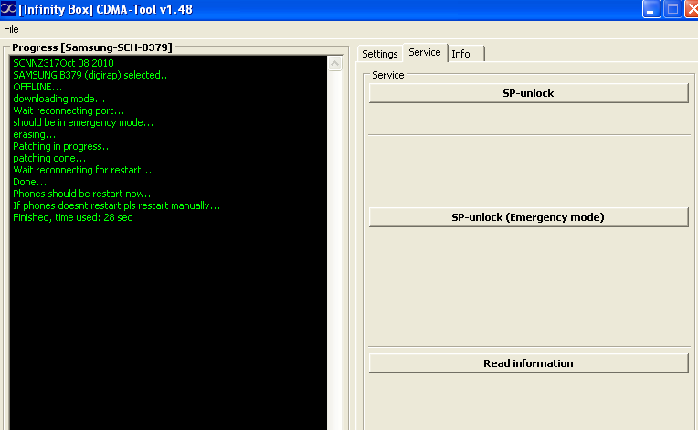Click log line 'SCNNZ317Oct 08 2010'

63,63
